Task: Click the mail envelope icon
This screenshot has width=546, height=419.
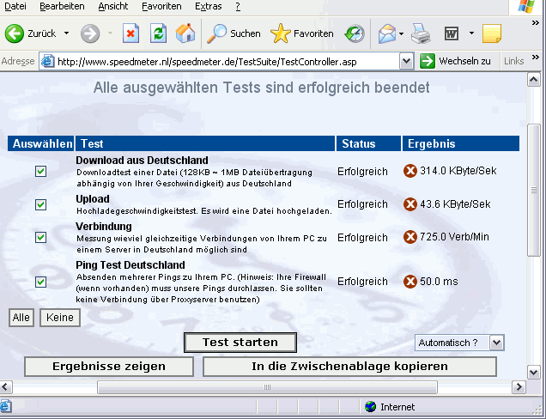Action: pos(387,33)
